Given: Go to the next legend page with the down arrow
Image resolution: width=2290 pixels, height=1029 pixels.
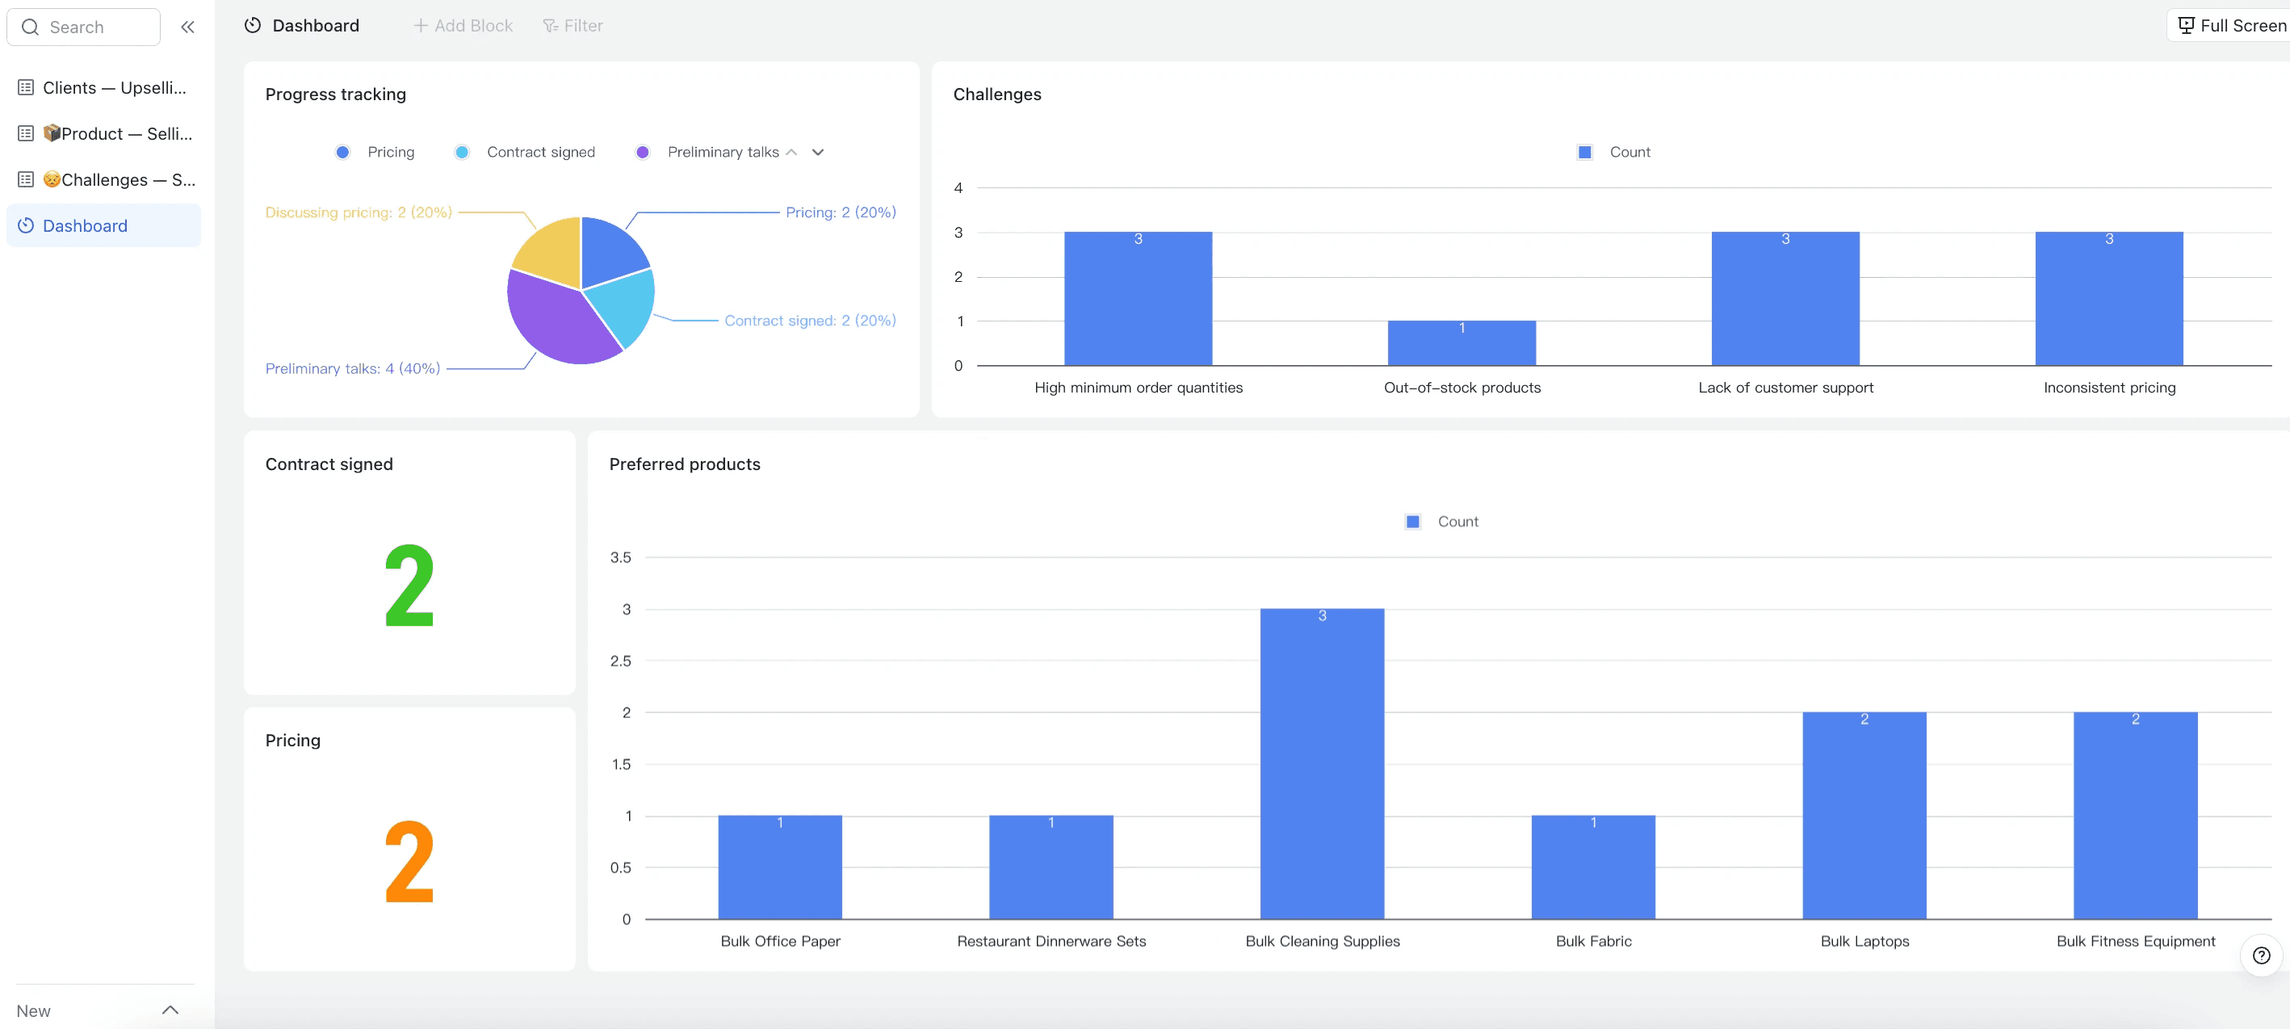Looking at the screenshot, I should pos(818,152).
